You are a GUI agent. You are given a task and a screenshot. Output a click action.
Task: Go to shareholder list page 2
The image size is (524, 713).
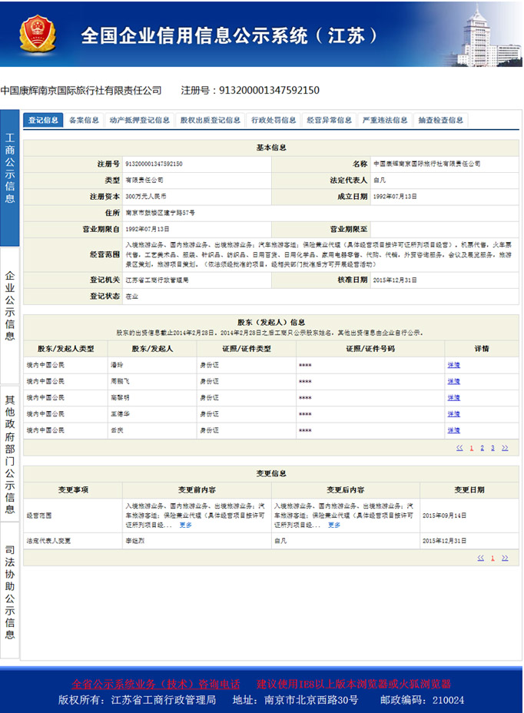483,449
